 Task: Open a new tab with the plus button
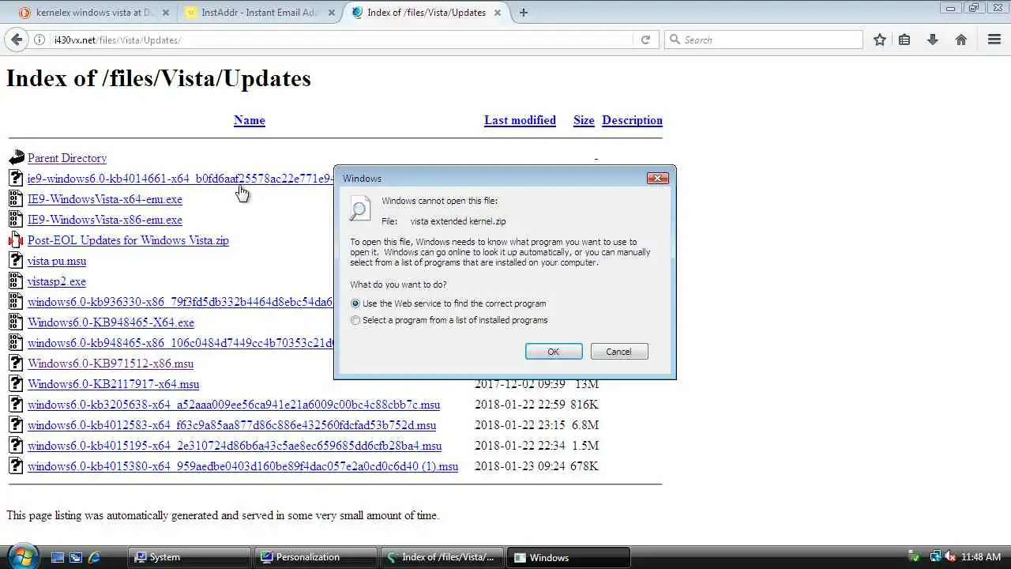pyautogui.click(x=524, y=13)
